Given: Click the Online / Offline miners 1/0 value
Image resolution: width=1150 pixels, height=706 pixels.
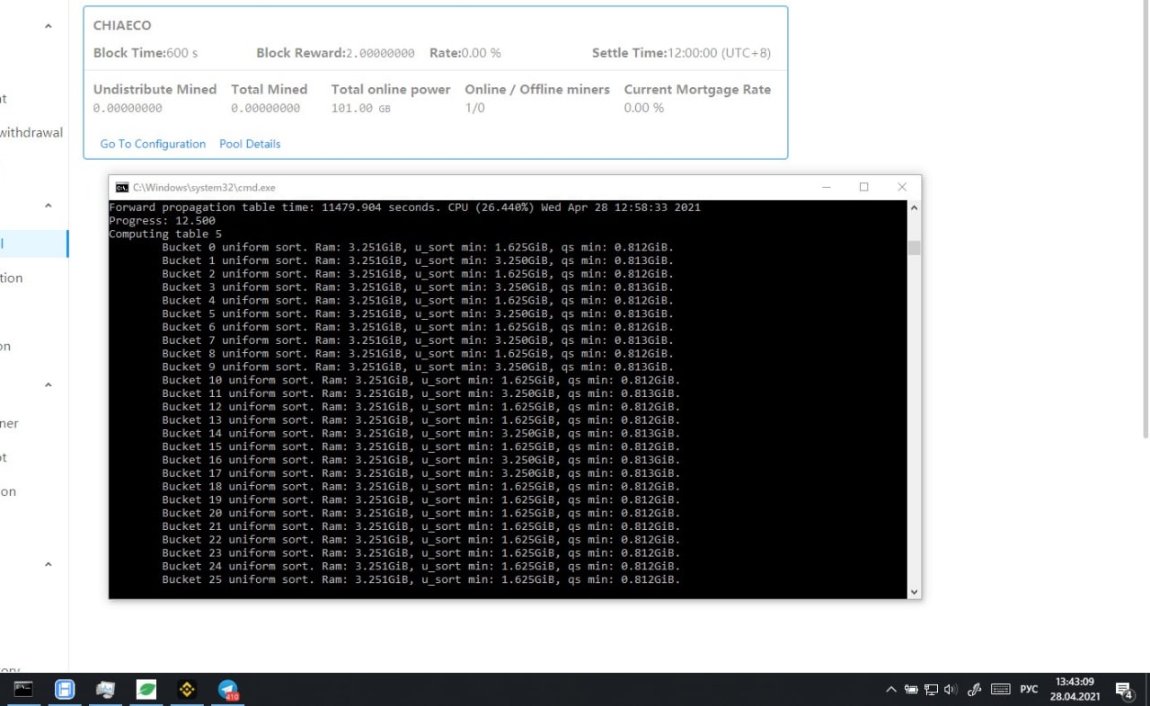Looking at the screenshot, I should [x=474, y=108].
